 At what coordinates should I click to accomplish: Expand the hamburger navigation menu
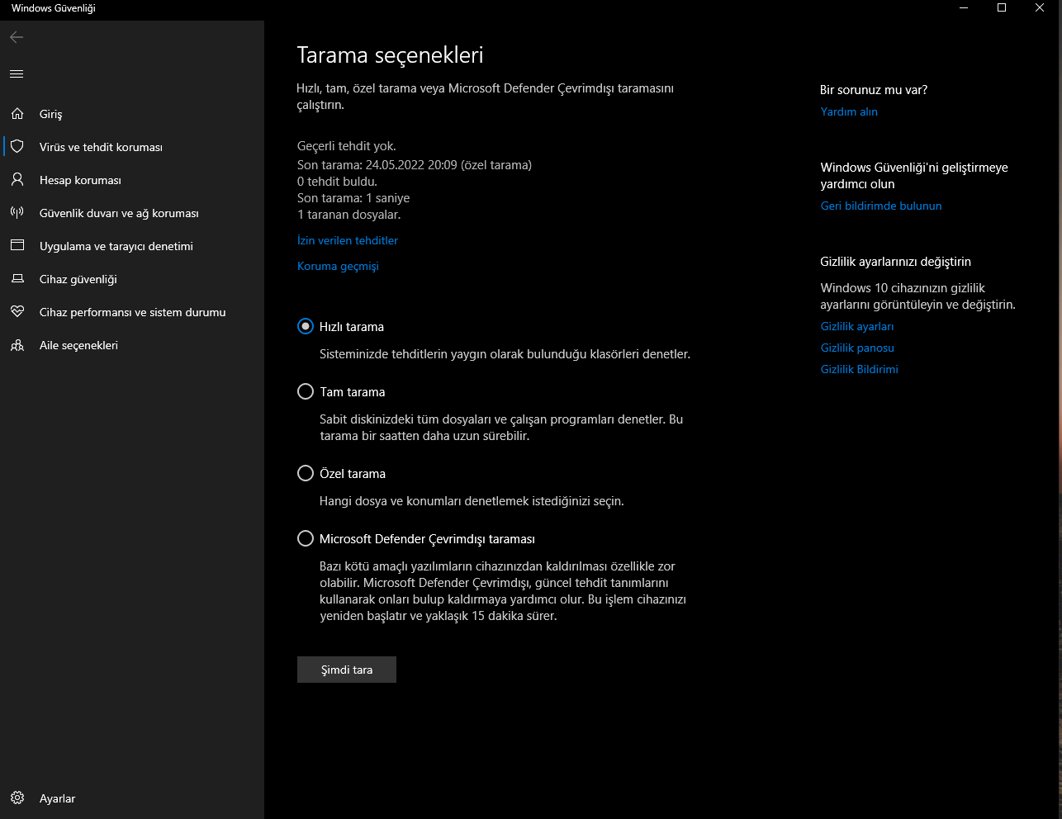(17, 74)
